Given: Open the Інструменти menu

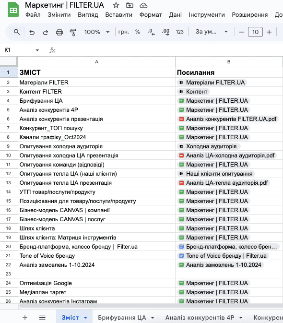Looking at the screenshot, I should (x=207, y=15).
